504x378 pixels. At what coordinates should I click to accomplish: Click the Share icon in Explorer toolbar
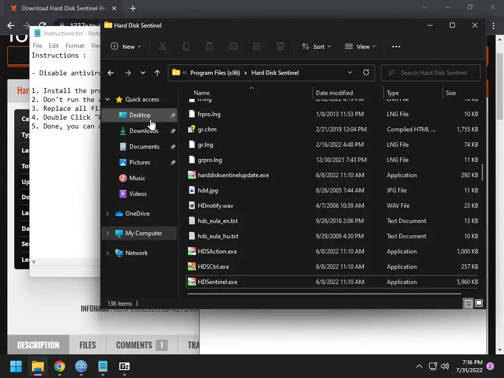point(257,47)
